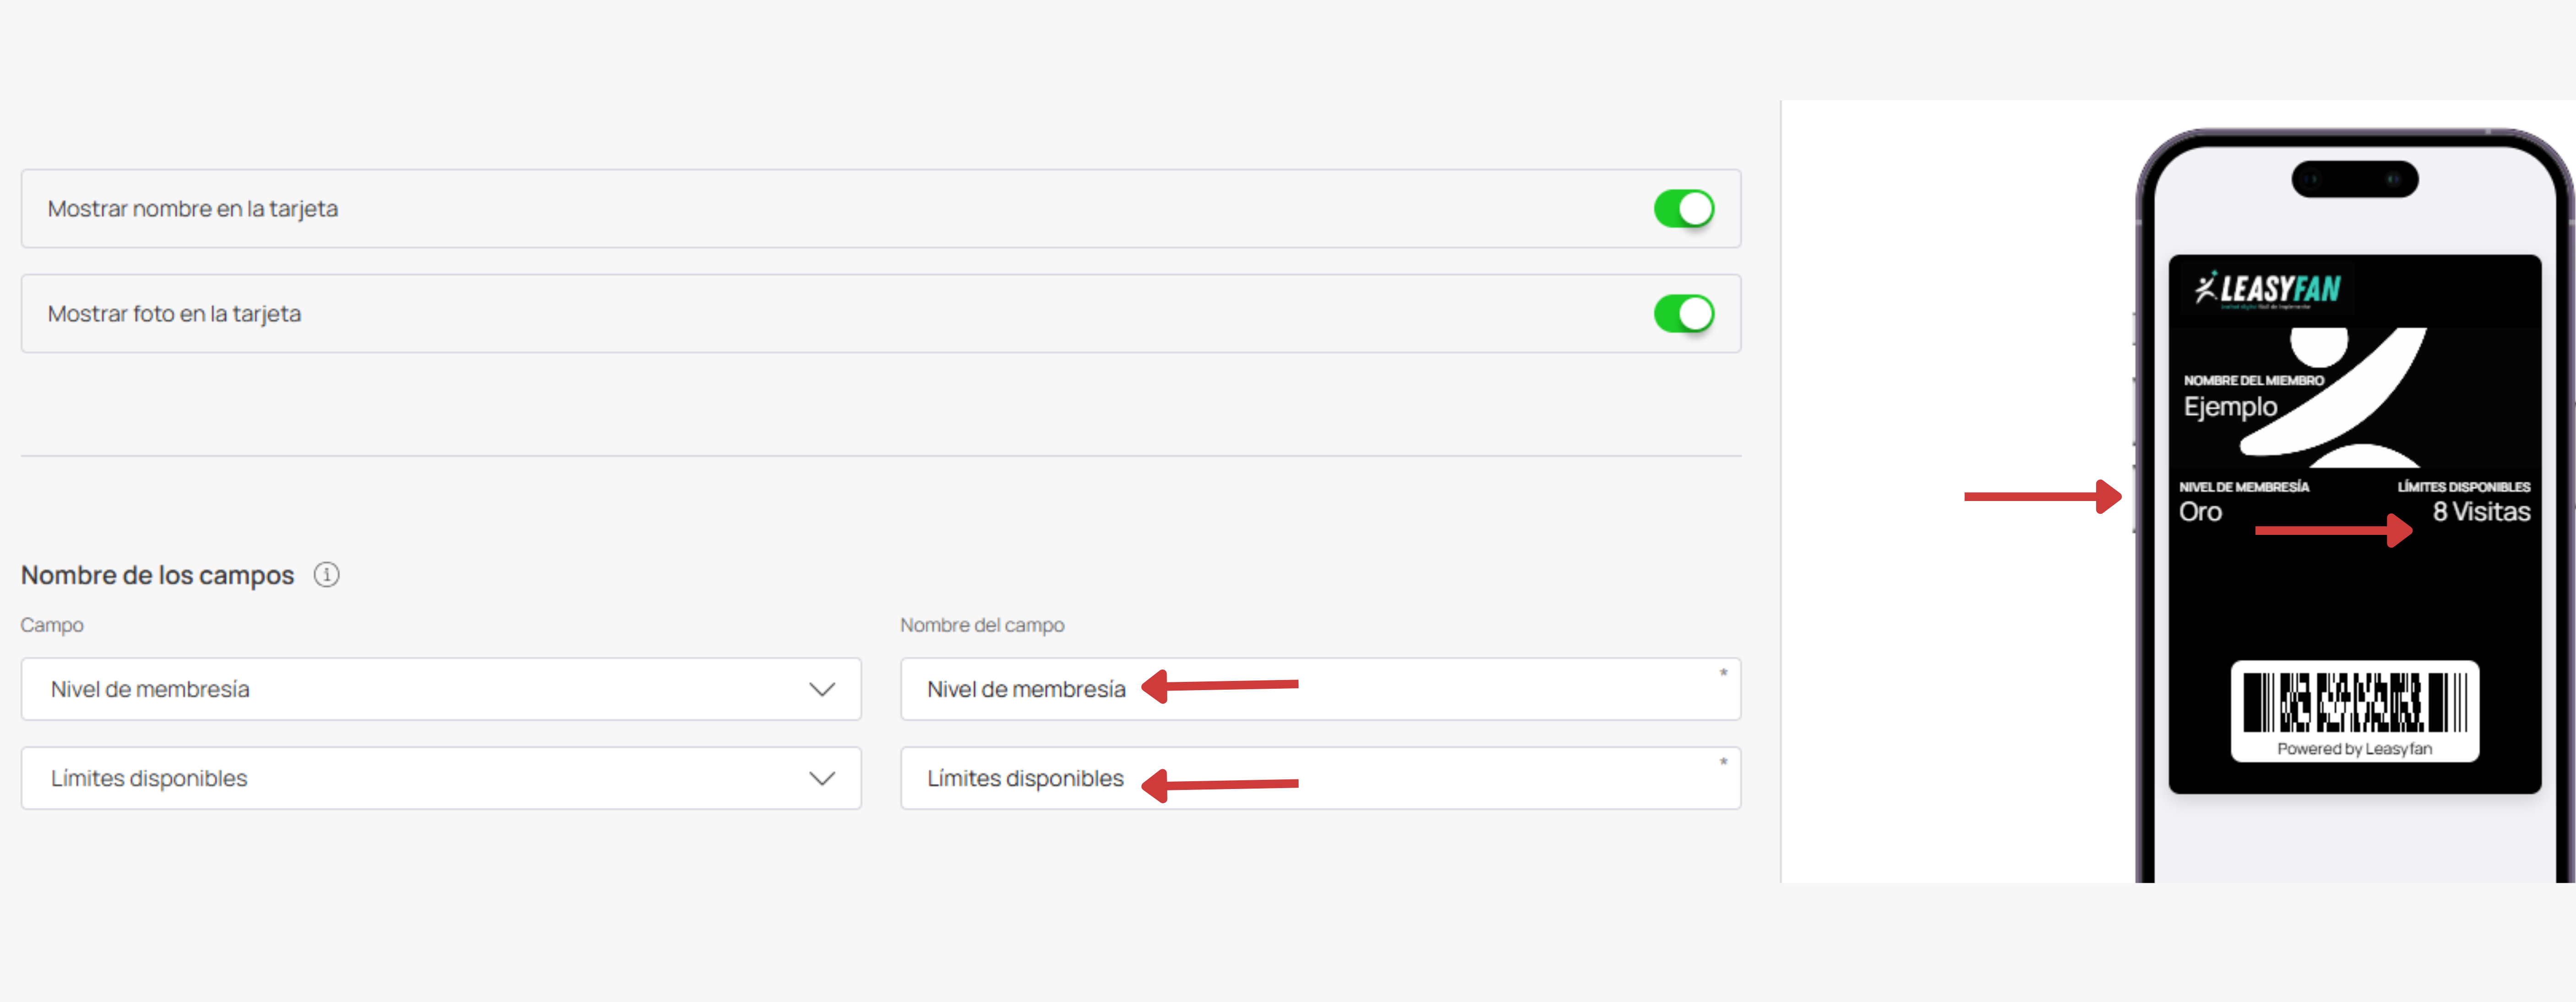This screenshot has height=1002, width=2576.
Task: Click the 8 Visitas value on card
Action: (2481, 512)
